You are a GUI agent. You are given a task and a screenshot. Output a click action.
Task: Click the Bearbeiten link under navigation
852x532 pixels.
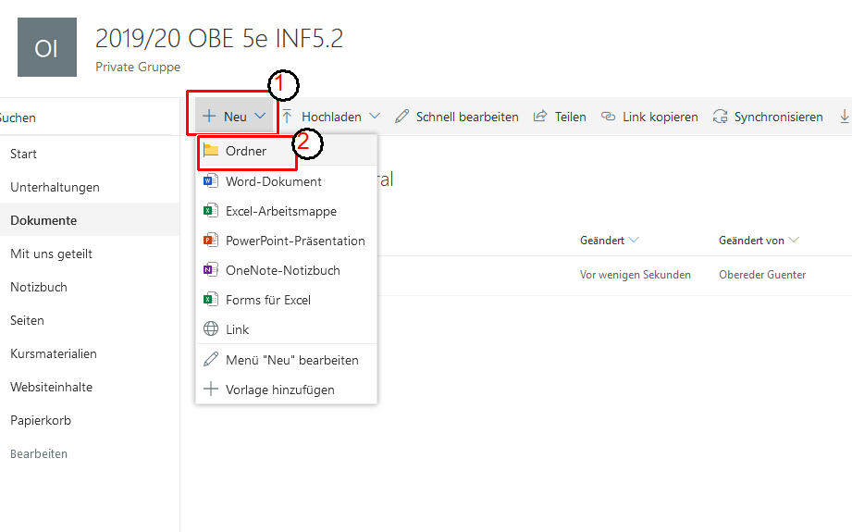[x=39, y=453]
